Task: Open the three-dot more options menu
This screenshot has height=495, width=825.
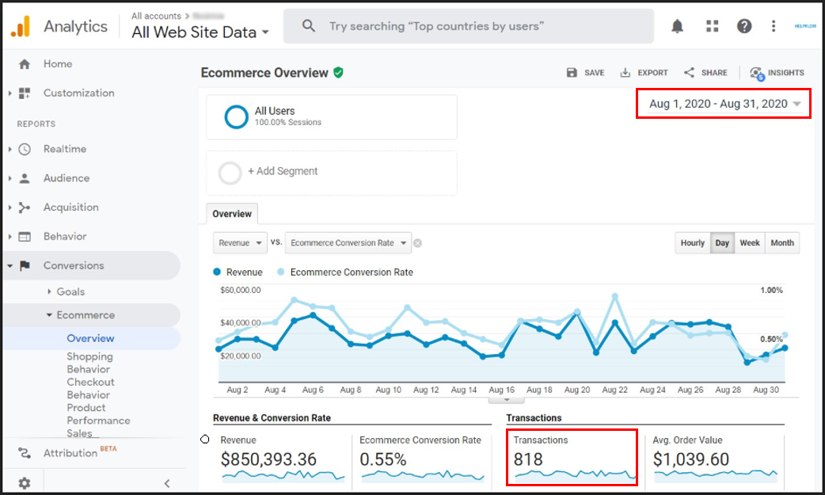Action: 773,26
